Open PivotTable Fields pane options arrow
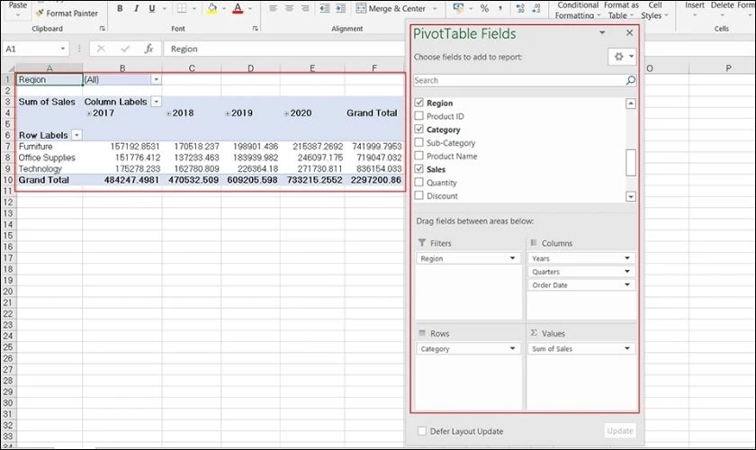Screen dimensions: 756x450 [x=602, y=32]
